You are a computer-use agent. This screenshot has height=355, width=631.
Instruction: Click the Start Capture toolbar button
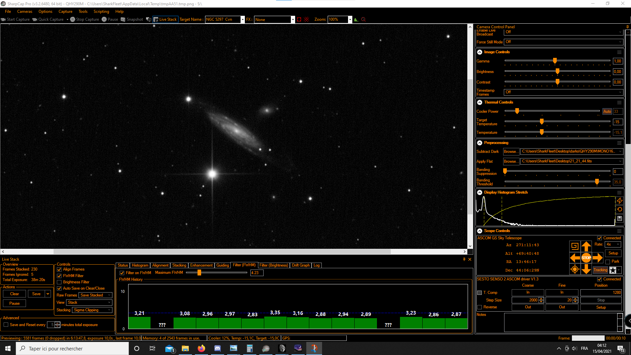pos(15,19)
